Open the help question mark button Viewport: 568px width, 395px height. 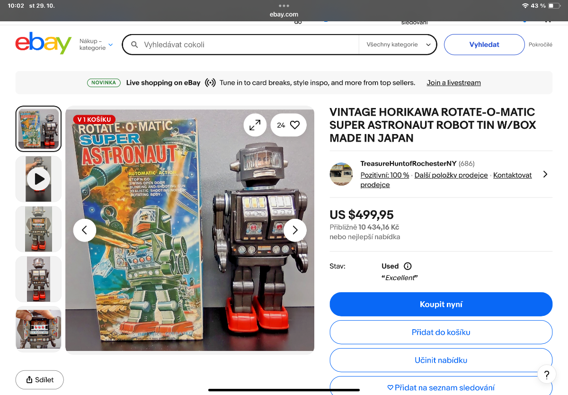tap(547, 375)
